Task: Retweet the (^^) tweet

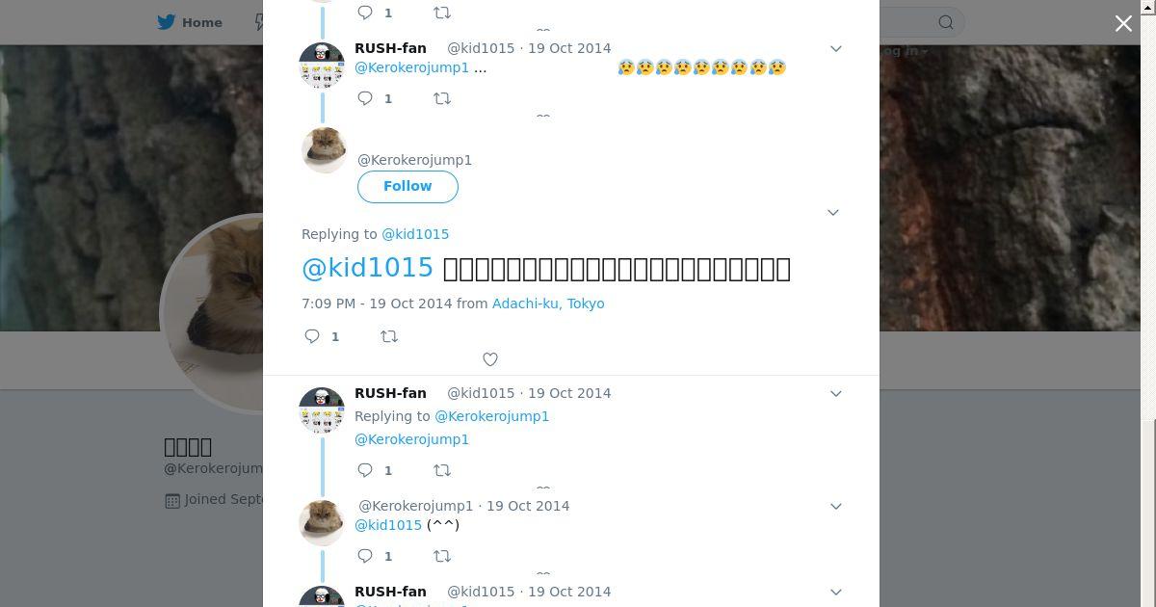Action: click(442, 556)
